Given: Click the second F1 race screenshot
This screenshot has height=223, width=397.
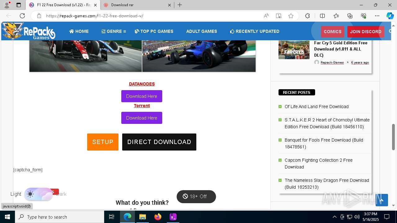Looking at the screenshot, I should 199,56.
